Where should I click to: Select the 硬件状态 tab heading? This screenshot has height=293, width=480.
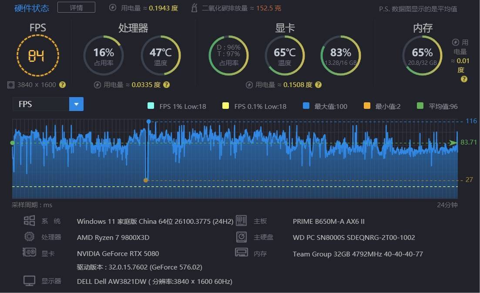(x=32, y=8)
